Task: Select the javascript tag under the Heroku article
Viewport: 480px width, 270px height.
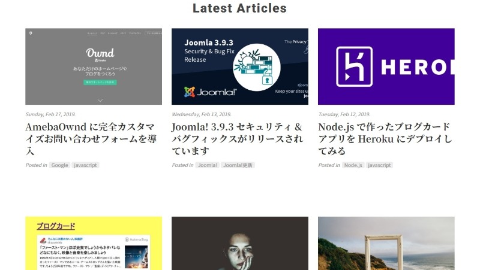Action: tap(379, 165)
